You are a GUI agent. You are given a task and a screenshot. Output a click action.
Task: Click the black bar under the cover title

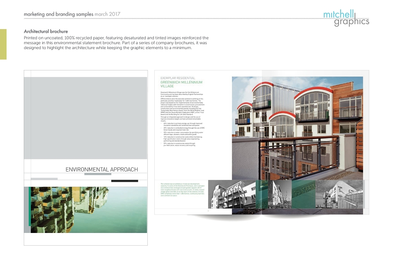click(124, 181)
